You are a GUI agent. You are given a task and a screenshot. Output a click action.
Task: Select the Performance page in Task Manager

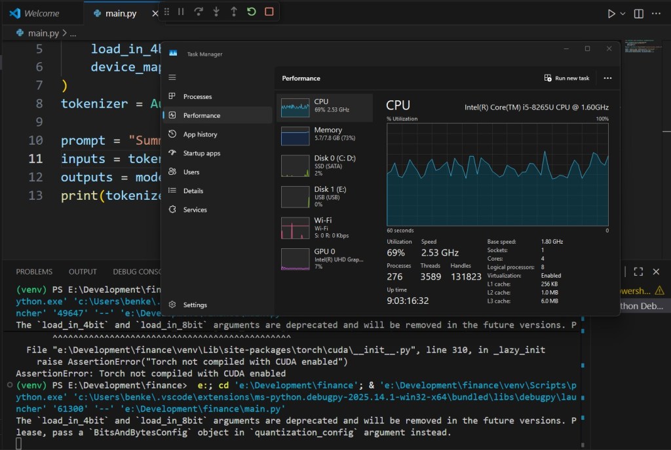tap(218, 115)
